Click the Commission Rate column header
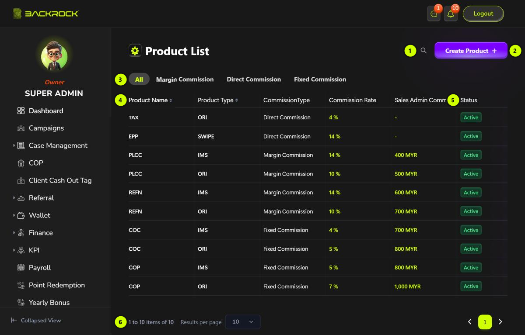 click(x=353, y=100)
